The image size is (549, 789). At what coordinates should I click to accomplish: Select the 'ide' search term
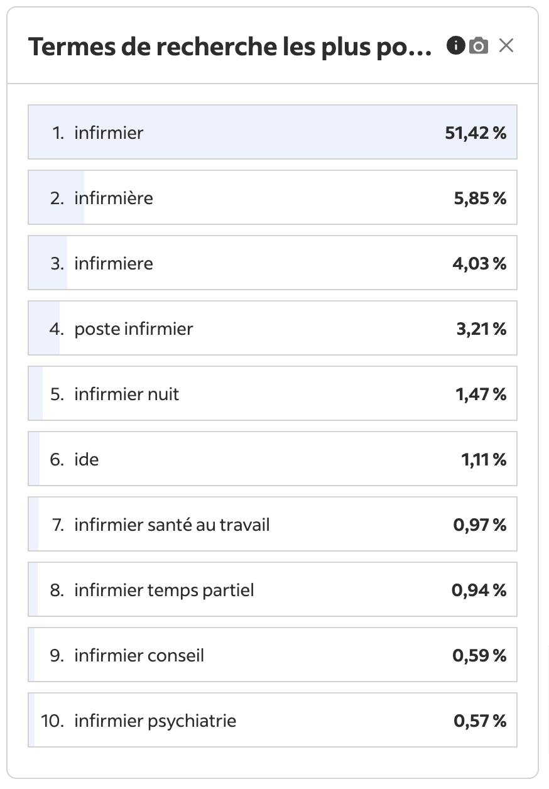pos(273,459)
